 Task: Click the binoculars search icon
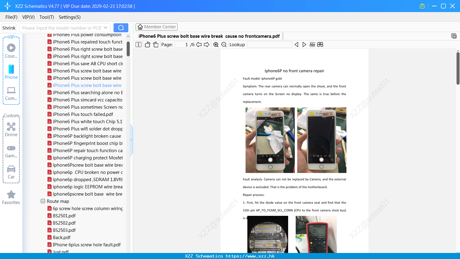click(320, 45)
